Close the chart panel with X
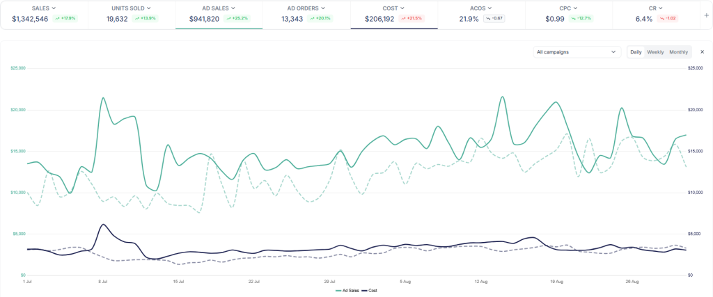Screen dimensions: 713x297 click(702, 52)
